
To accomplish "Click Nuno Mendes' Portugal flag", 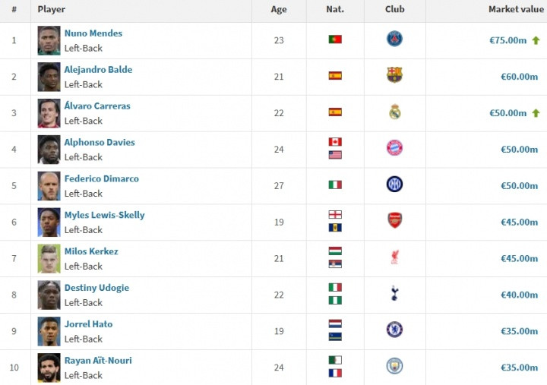I will 335,39.
